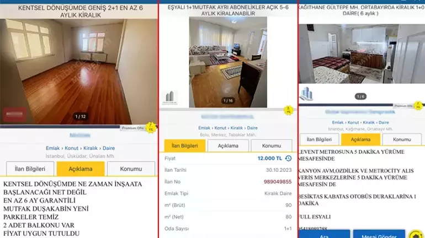The height and width of the screenshot is (238, 425).
Task: Click the yearly membership badge on right listing
Action: coord(418,105)
